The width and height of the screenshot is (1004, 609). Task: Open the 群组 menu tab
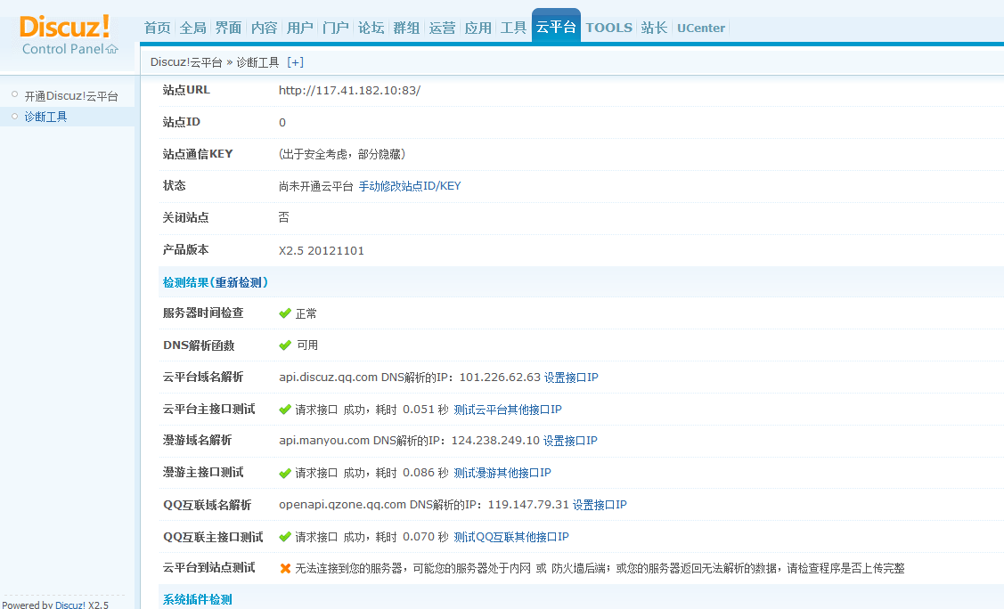coord(406,28)
